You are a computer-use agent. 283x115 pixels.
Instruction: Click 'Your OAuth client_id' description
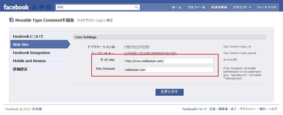(x=237, y=47)
